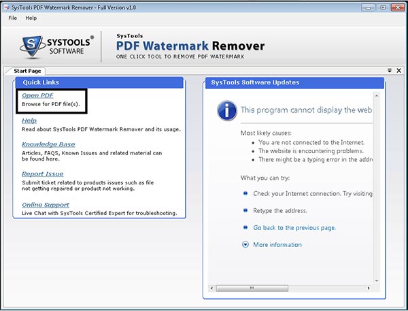Open the Help quick link
408x311 pixels.
pyautogui.click(x=29, y=120)
